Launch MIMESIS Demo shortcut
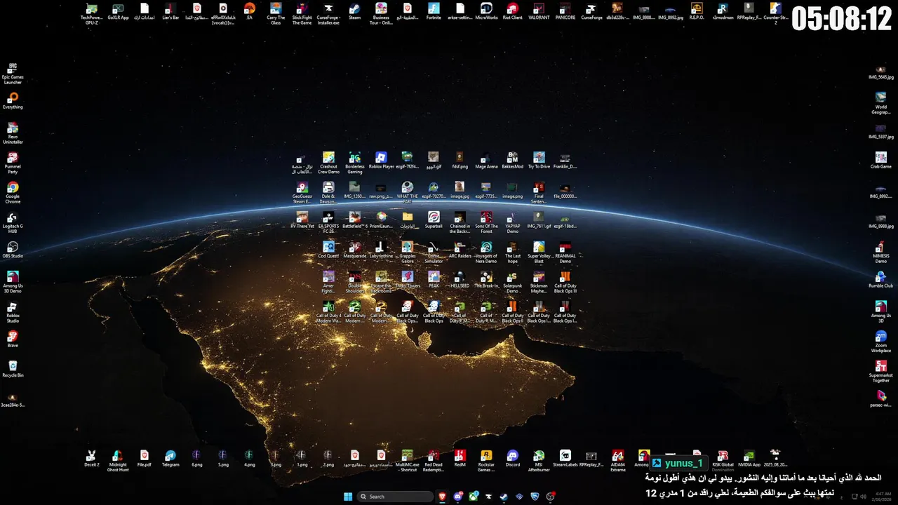898x505 pixels. click(x=880, y=252)
